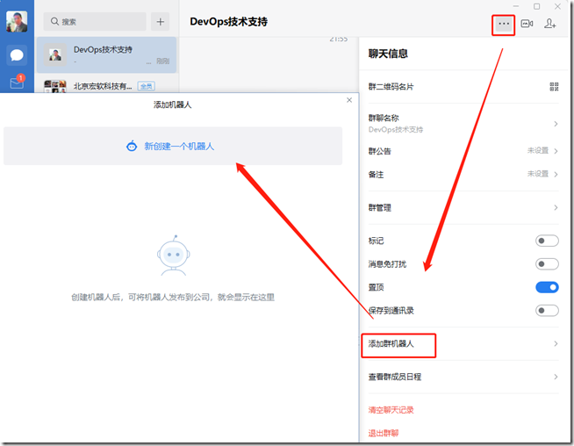Open the 群二维码名片 entry
The height and width of the screenshot is (446, 574).
[x=463, y=87]
